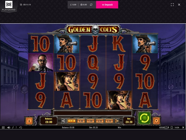The height and width of the screenshot is (140, 186).
Task: Open the paytable info button
Action: (x=29, y=121)
